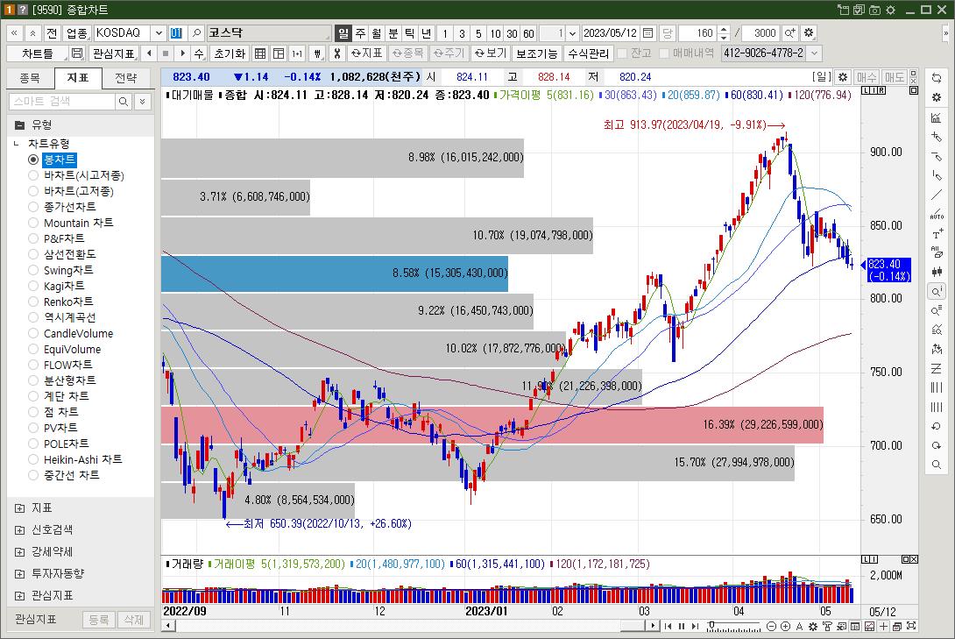Image resolution: width=955 pixels, height=639 pixels.
Task: Click the letter A font icon at bottom
Action: (x=800, y=626)
